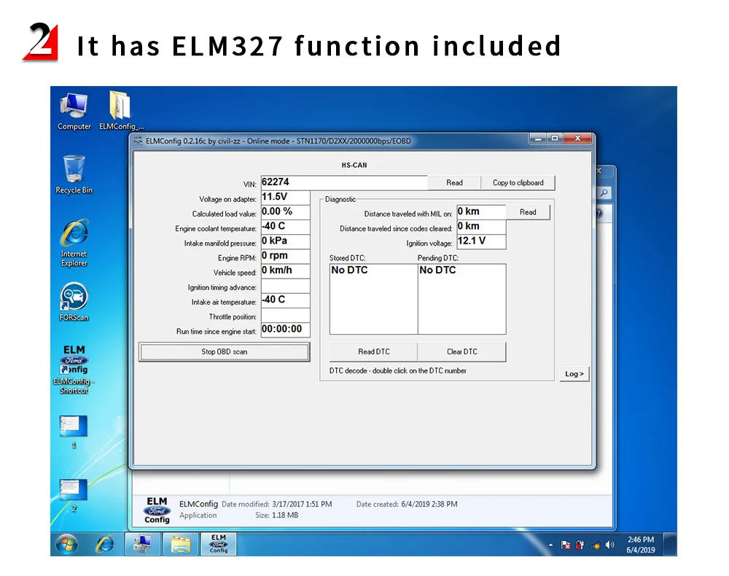729x576 pixels.
Task: Select No DTC in Stored DTC list
Action: pos(349,270)
